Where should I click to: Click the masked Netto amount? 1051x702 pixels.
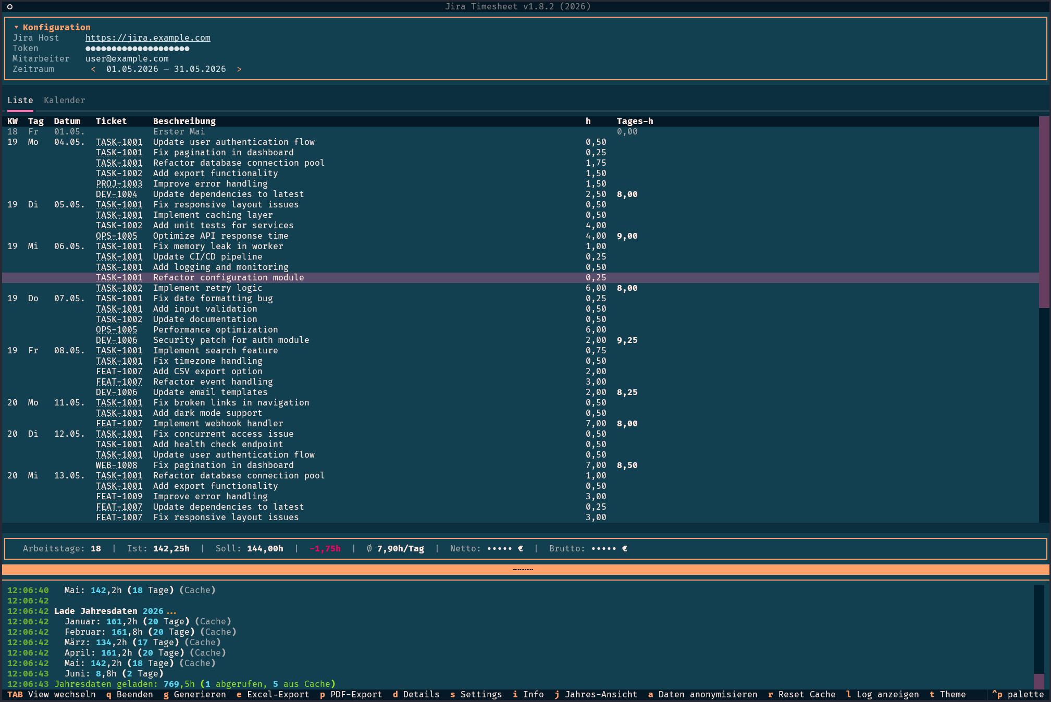tap(505, 548)
